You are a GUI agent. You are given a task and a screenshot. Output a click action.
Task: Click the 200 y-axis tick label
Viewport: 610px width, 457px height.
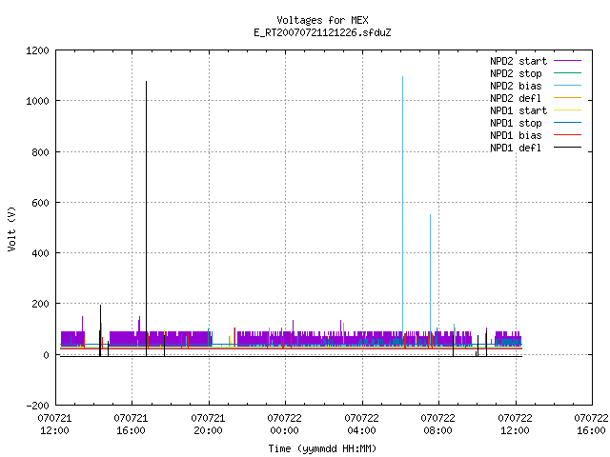[40, 304]
